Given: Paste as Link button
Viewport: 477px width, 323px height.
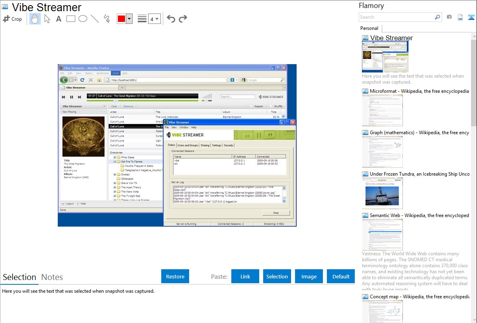Looking at the screenshot, I should [245, 276].
